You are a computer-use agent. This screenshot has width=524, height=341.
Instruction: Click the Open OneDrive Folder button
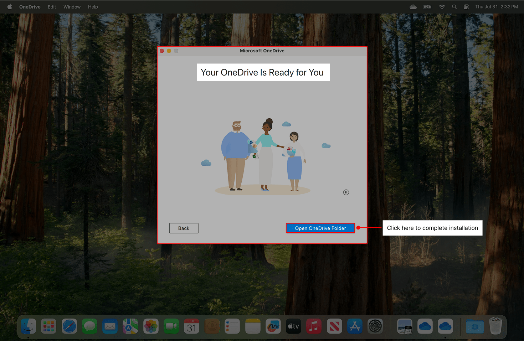(x=320, y=228)
